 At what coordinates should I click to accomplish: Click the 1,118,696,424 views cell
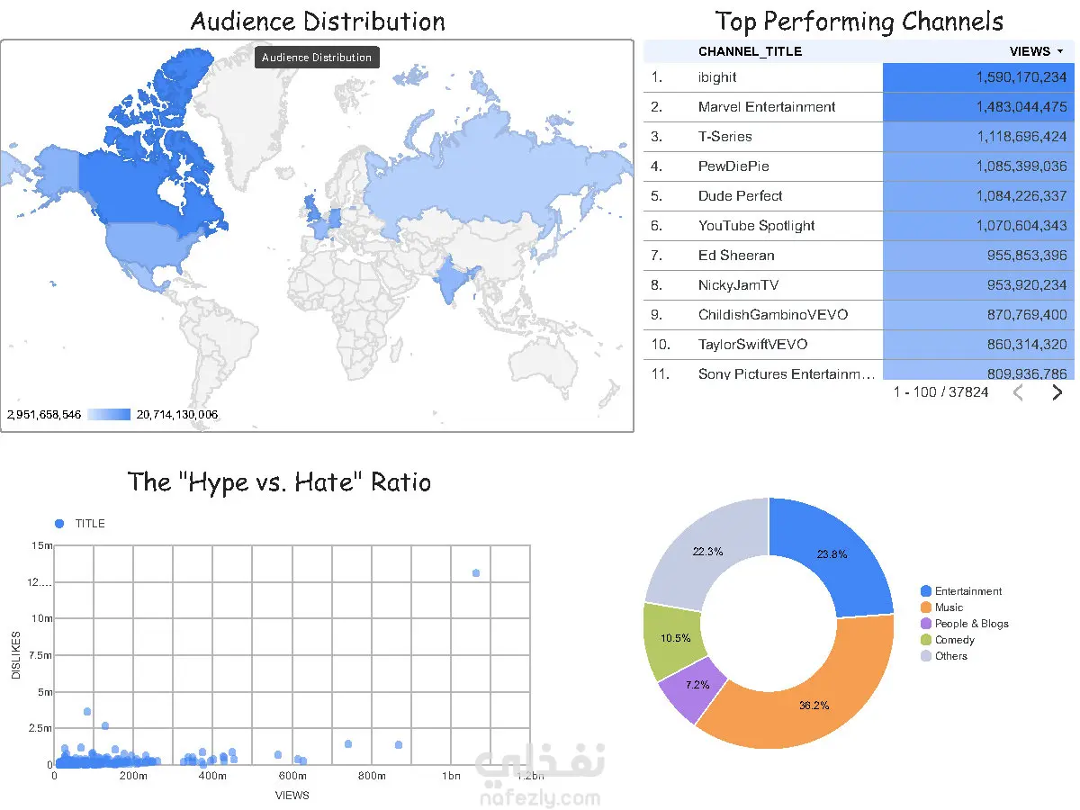click(x=979, y=137)
